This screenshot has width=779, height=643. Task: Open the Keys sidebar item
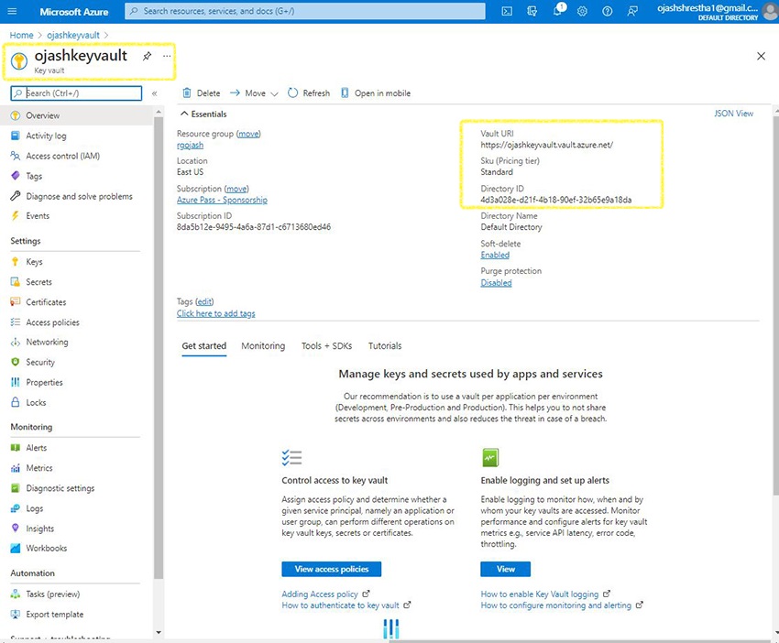click(34, 262)
